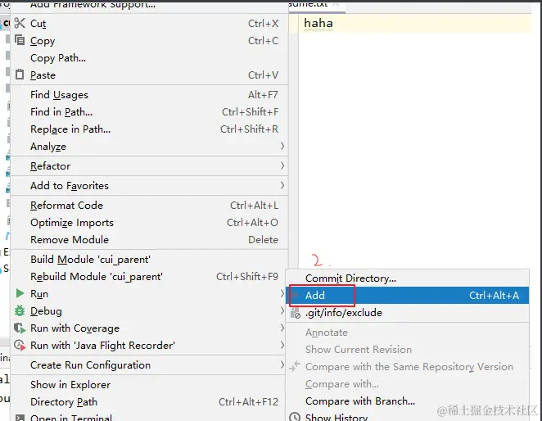Click Add Framework Support entry

point(150,6)
